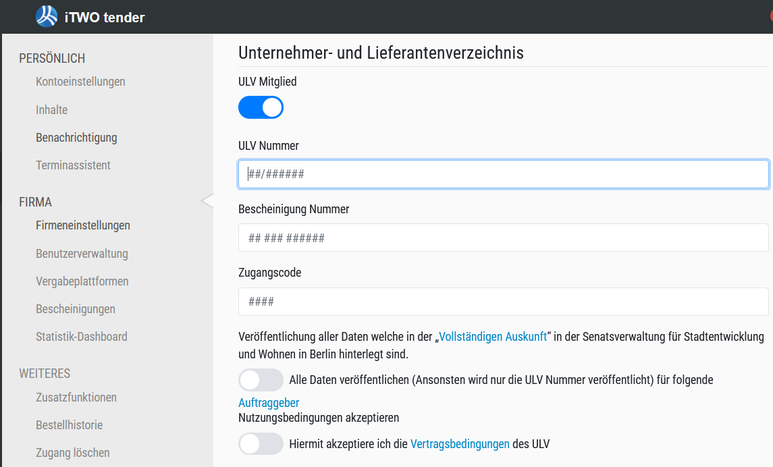Open the Vollständigen Auskunft link
This screenshot has width=773, height=467.
pyautogui.click(x=493, y=336)
